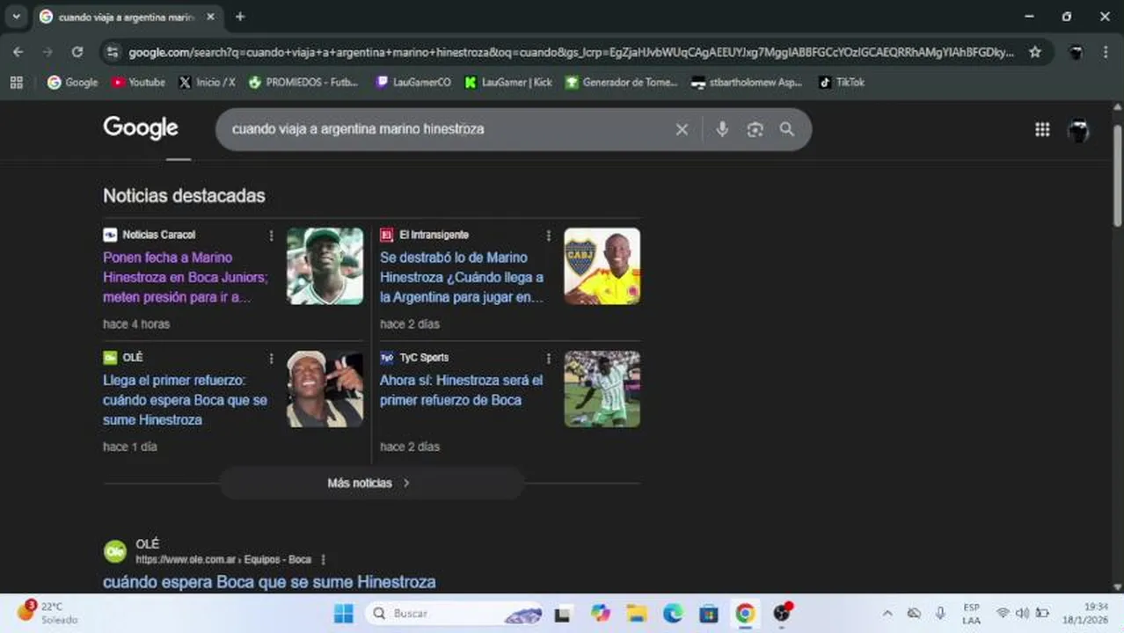Screen dimensions: 1124x633
Task: View site information icon in address bar
Action: 112,52
